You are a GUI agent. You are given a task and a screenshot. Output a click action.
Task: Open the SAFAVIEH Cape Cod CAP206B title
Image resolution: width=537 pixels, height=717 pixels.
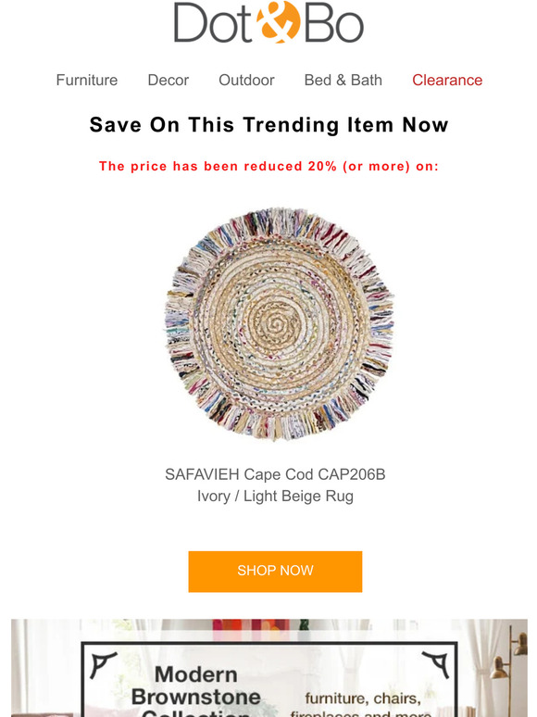[275, 474]
